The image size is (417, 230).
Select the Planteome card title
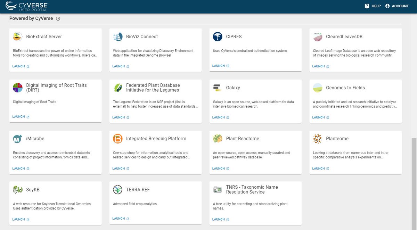pyautogui.click(x=337, y=139)
